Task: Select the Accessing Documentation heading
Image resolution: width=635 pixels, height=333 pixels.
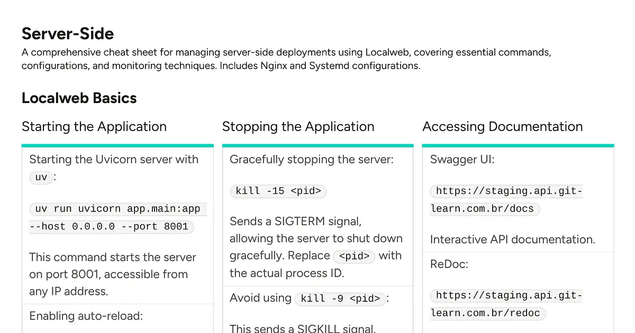Action: click(502, 127)
